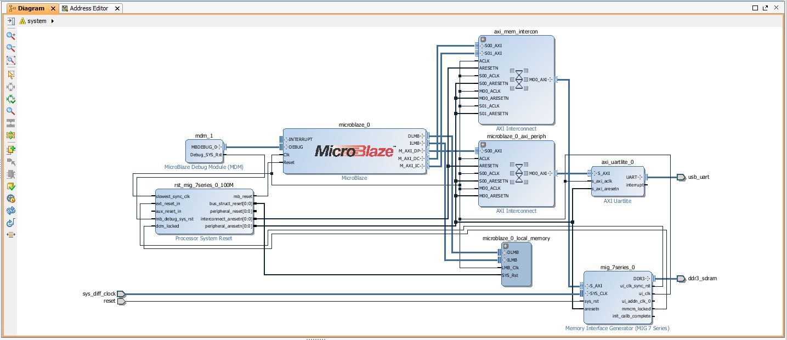Viewport: 787px width, 340px height.
Task: Click the breadcrumb arrow next to system
Action: pos(53,21)
